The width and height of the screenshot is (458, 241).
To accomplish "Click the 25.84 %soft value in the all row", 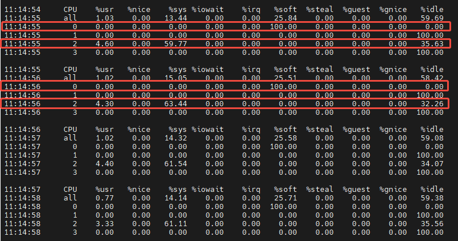I will point(285,18).
